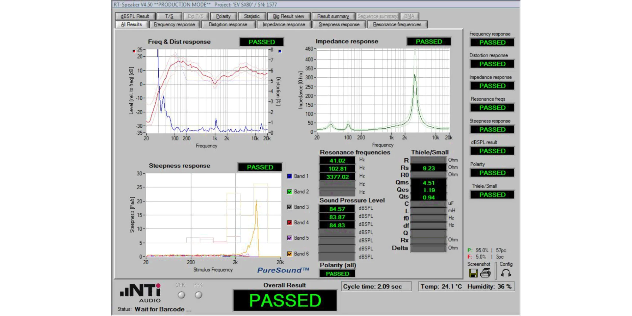The height and width of the screenshot is (316, 632).
Task: Disable the Band 6 checkbox
Action: (289, 254)
